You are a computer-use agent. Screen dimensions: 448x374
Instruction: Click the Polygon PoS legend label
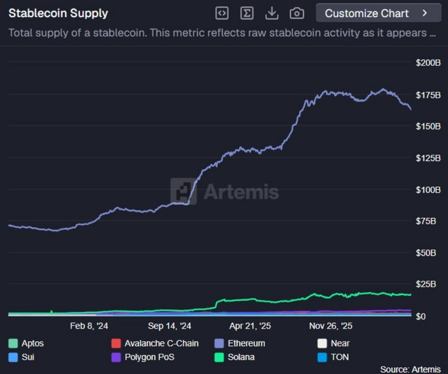point(150,357)
